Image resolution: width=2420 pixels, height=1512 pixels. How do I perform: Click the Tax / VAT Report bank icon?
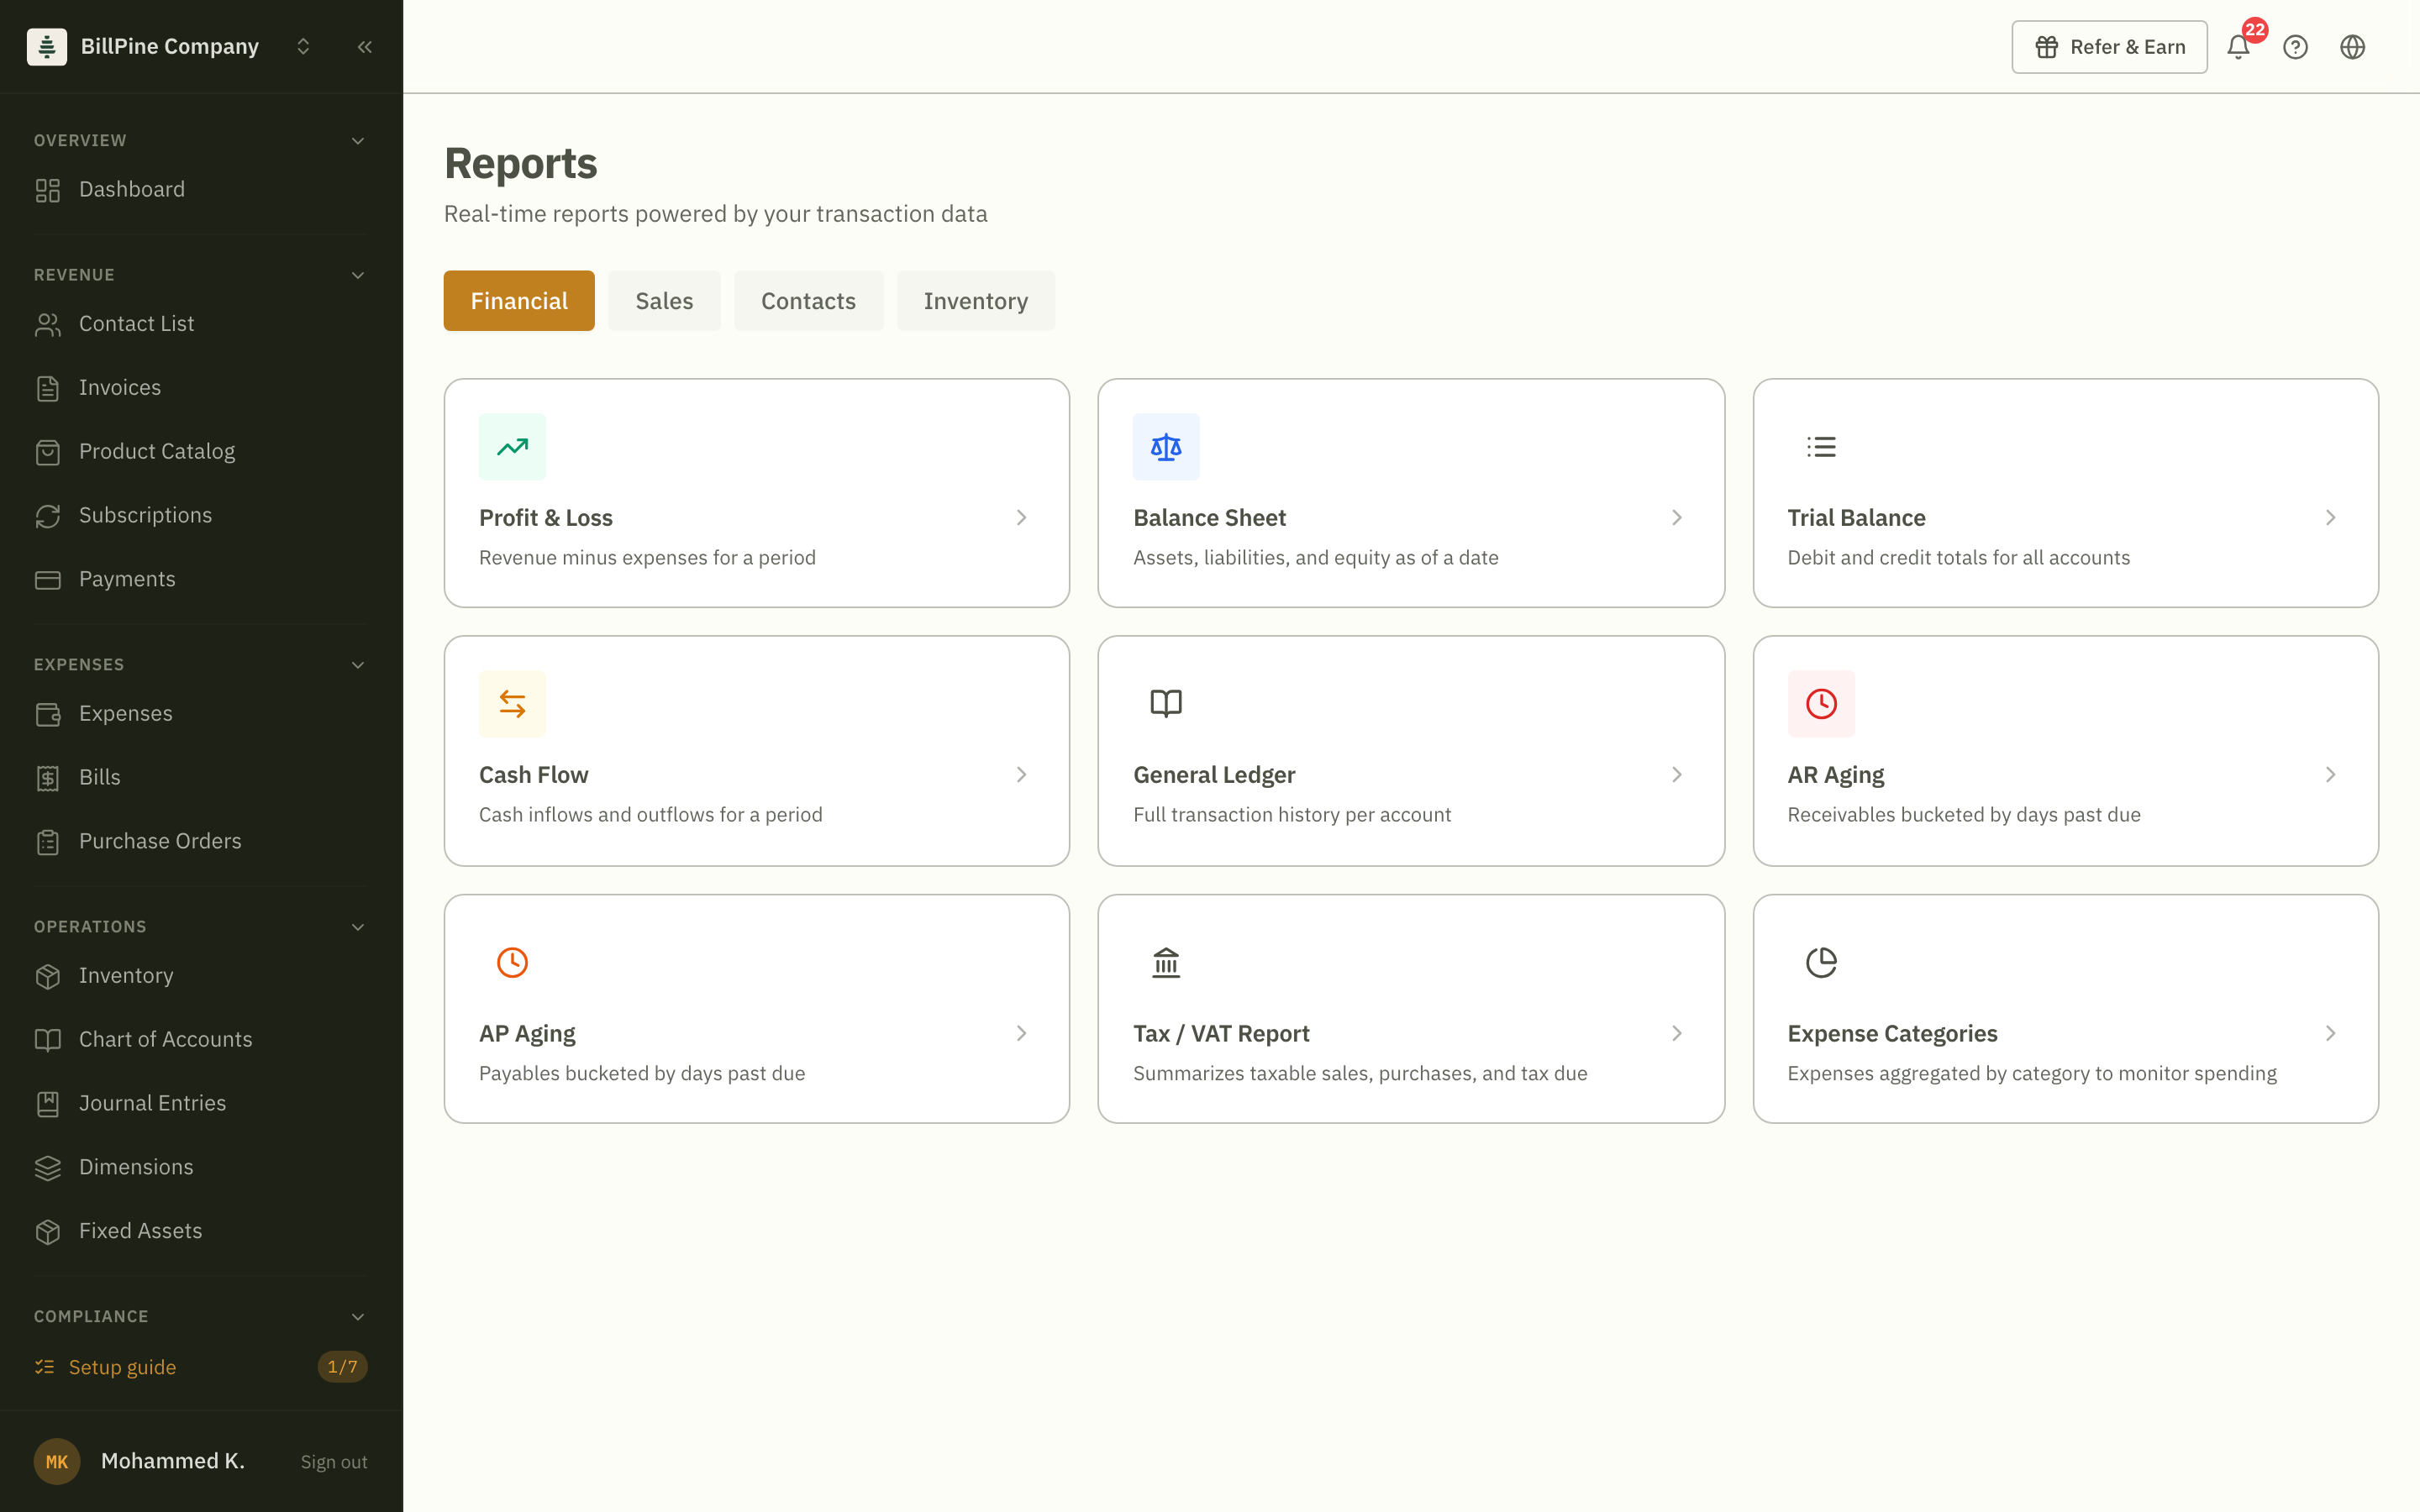[1166, 962]
